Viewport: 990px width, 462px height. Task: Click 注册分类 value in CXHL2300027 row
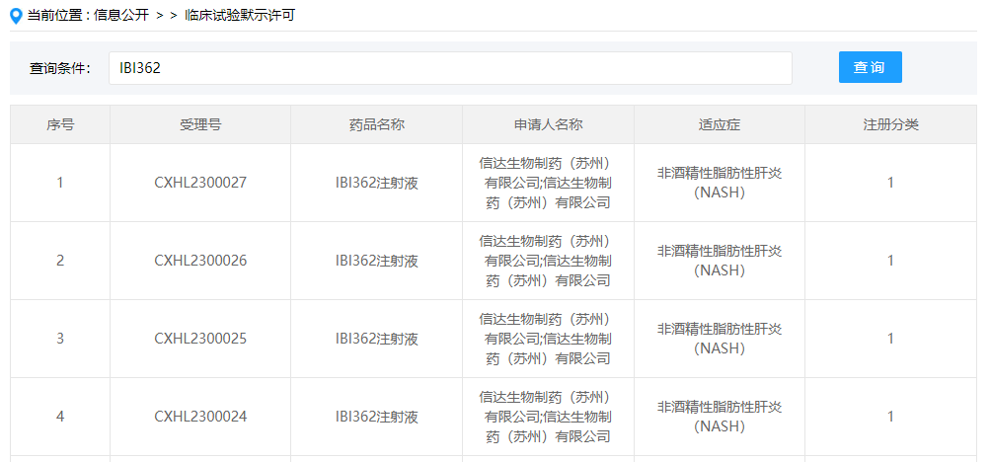tap(891, 183)
